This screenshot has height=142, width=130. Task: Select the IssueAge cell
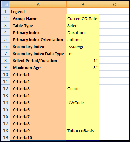83,47
